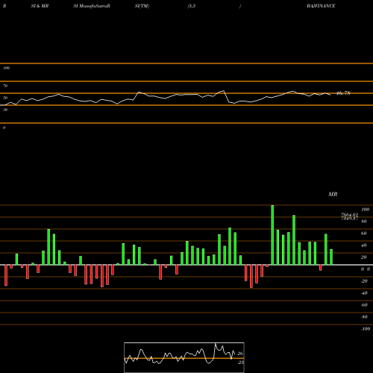Click the RSI axis label 30

tap(5, 110)
